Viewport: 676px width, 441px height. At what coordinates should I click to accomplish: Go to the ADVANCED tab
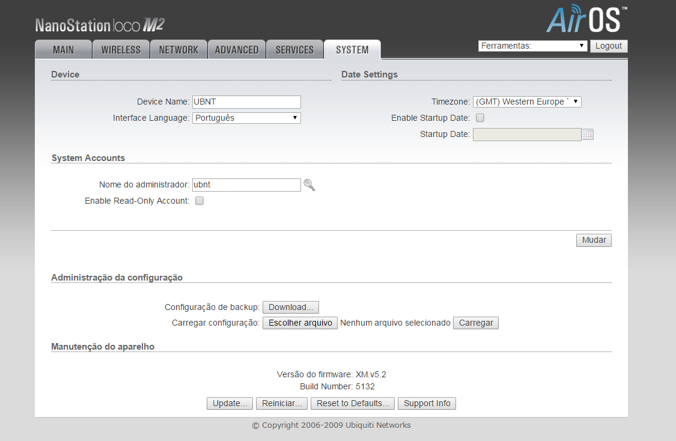coord(237,50)
